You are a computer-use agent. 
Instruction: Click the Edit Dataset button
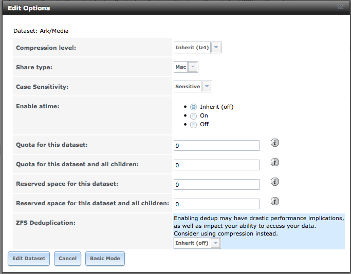[x=29, y=259]
